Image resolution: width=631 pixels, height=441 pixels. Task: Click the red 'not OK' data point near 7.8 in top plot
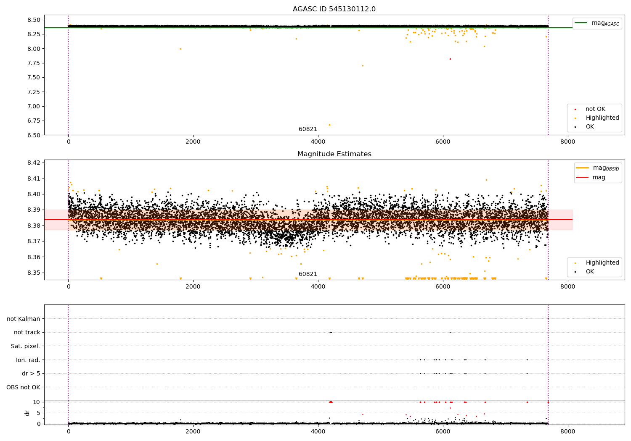click(450, 59)
